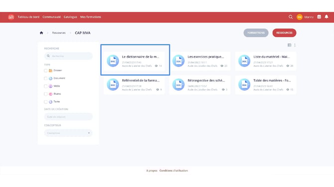Tick the Dossier type checkbox

[x=45, y=71]
